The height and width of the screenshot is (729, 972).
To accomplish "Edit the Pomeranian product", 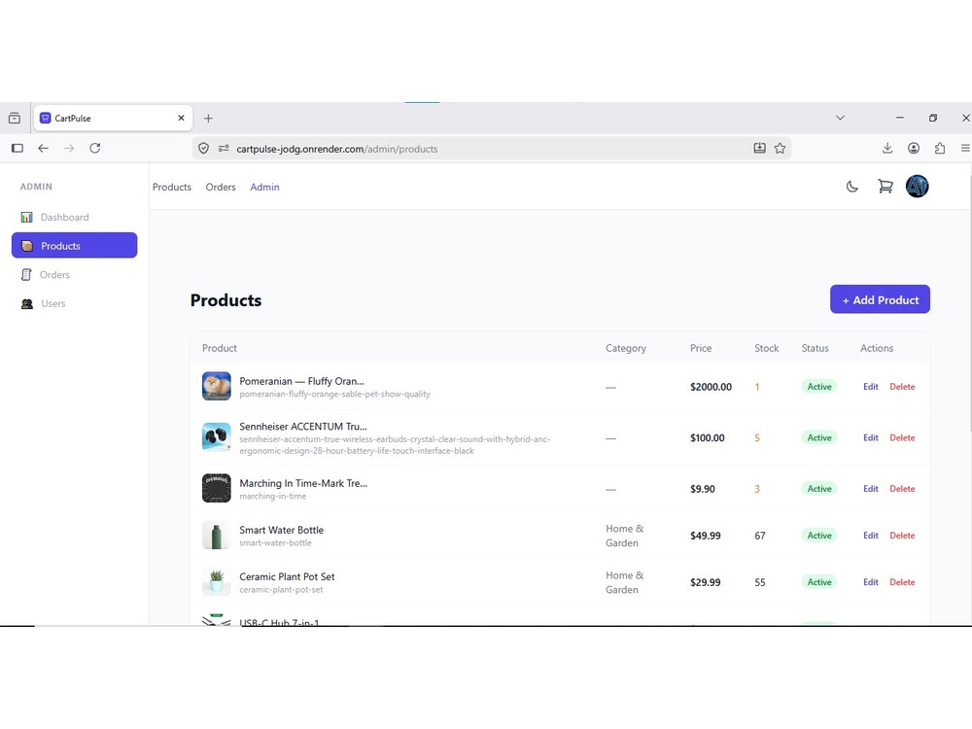I will pyautogui.click(x=870, y=387).
